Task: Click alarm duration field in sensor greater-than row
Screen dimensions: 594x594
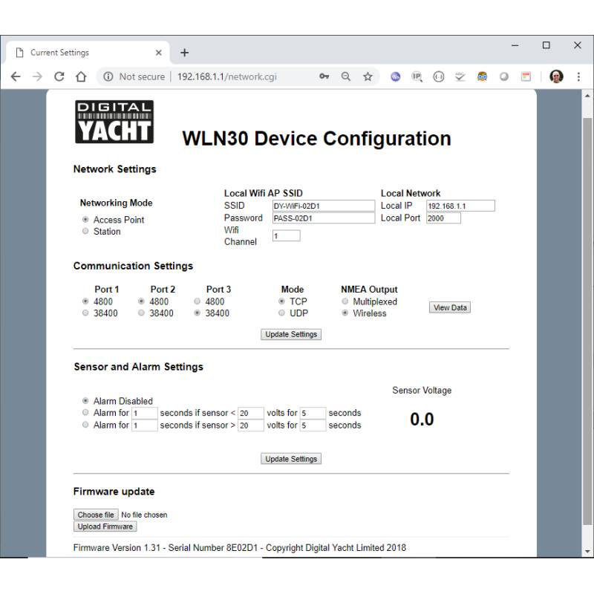Action: point(144,425)
